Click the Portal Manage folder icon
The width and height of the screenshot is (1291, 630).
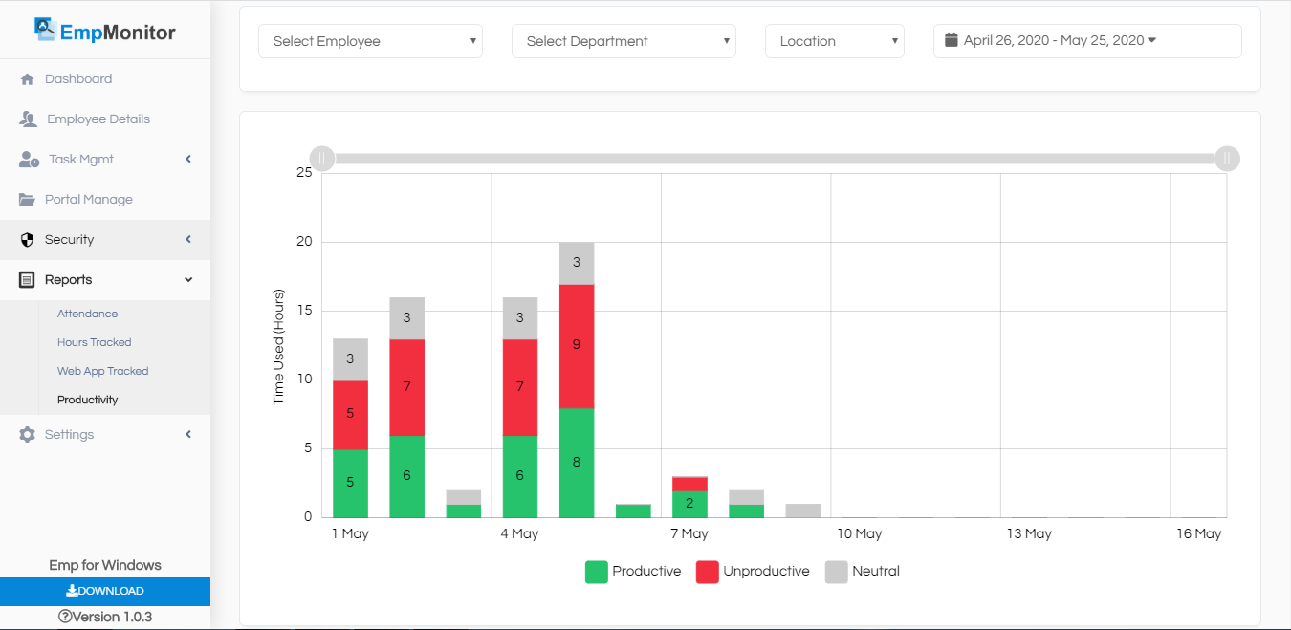point(27,200)
